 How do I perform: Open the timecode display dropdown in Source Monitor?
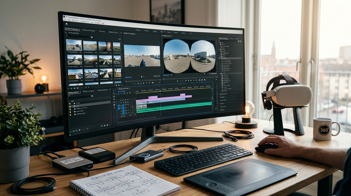pos(129,77)
